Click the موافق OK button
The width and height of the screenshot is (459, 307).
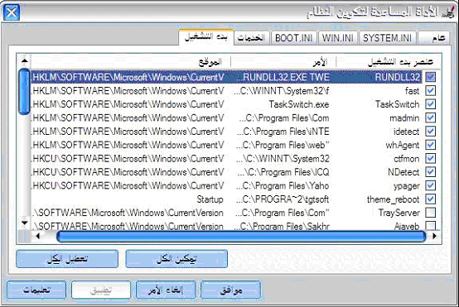(x=230, y=290)
